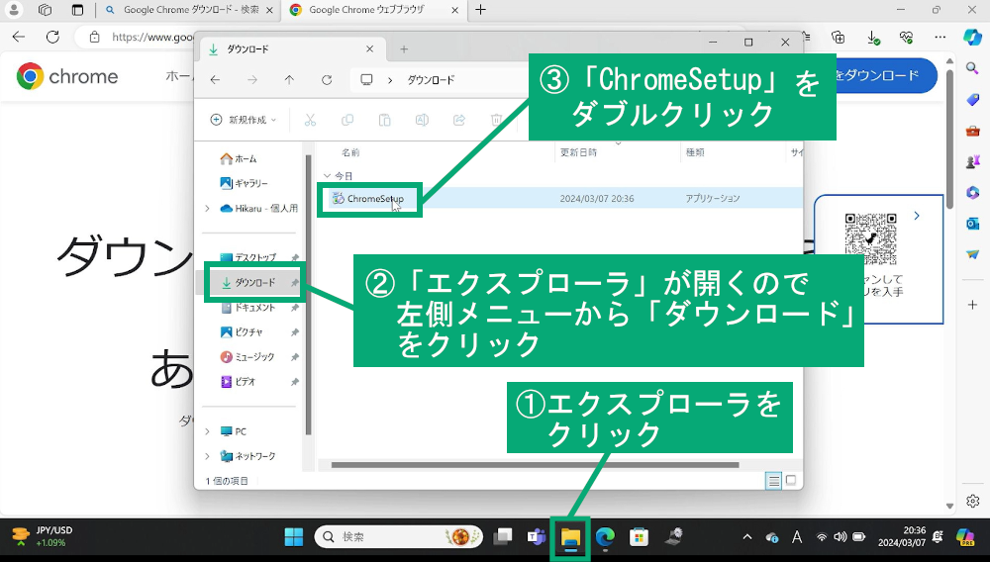This screenshot has height=562, width=990.
Task: Click Explorer Cut scissors icon
Action: [310, 120]
